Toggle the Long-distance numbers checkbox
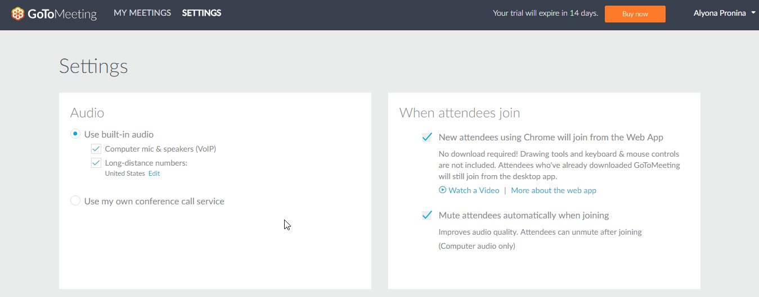 [x=96, y=163]
